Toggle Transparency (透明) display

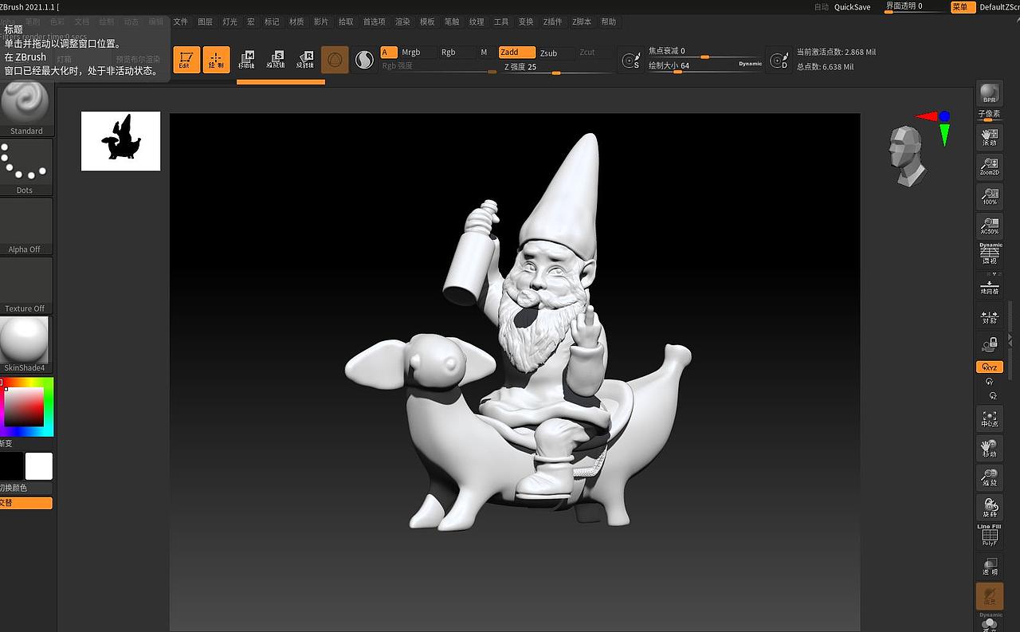(x=990, y=566)
